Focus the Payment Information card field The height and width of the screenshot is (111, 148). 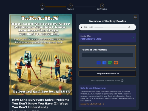[107, 55]
